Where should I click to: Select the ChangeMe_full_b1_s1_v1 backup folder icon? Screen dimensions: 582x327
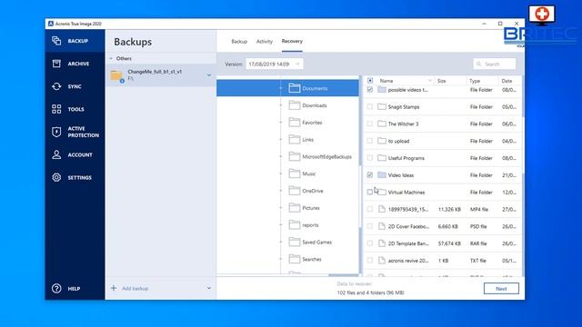pos(117,75)
